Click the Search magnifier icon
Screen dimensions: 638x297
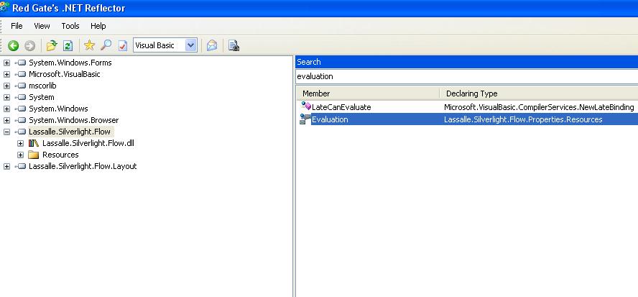click(106, 45)
